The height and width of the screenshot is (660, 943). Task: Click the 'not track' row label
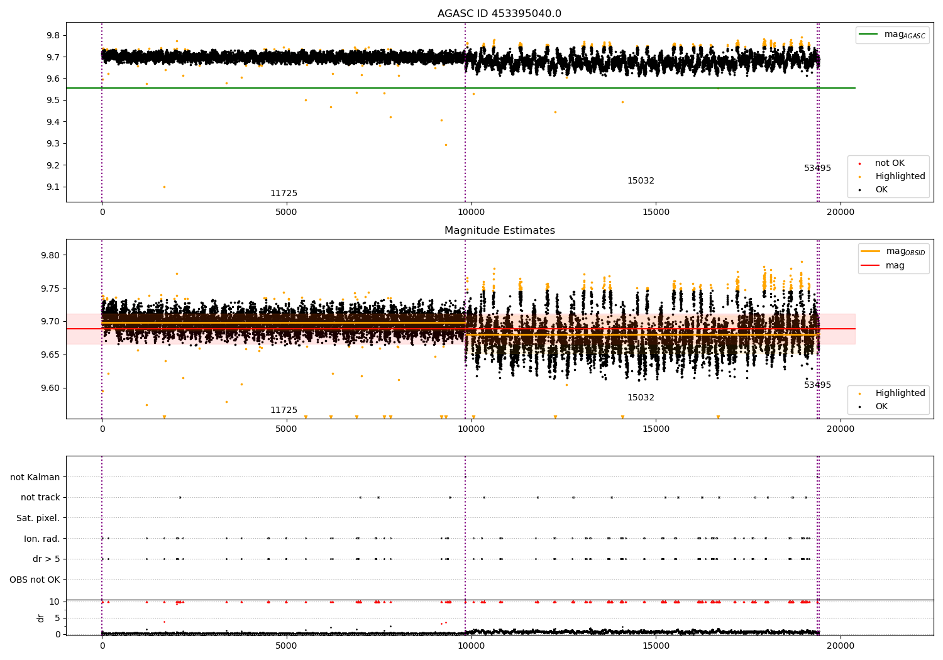point(40,498)
